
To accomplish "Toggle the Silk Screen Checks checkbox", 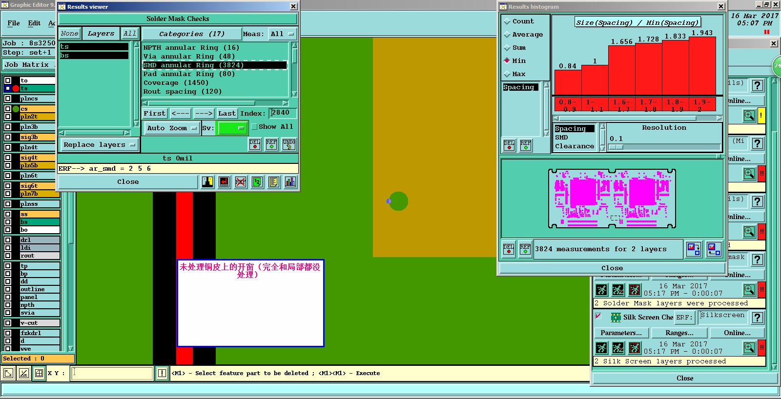I will click(598, 316).
